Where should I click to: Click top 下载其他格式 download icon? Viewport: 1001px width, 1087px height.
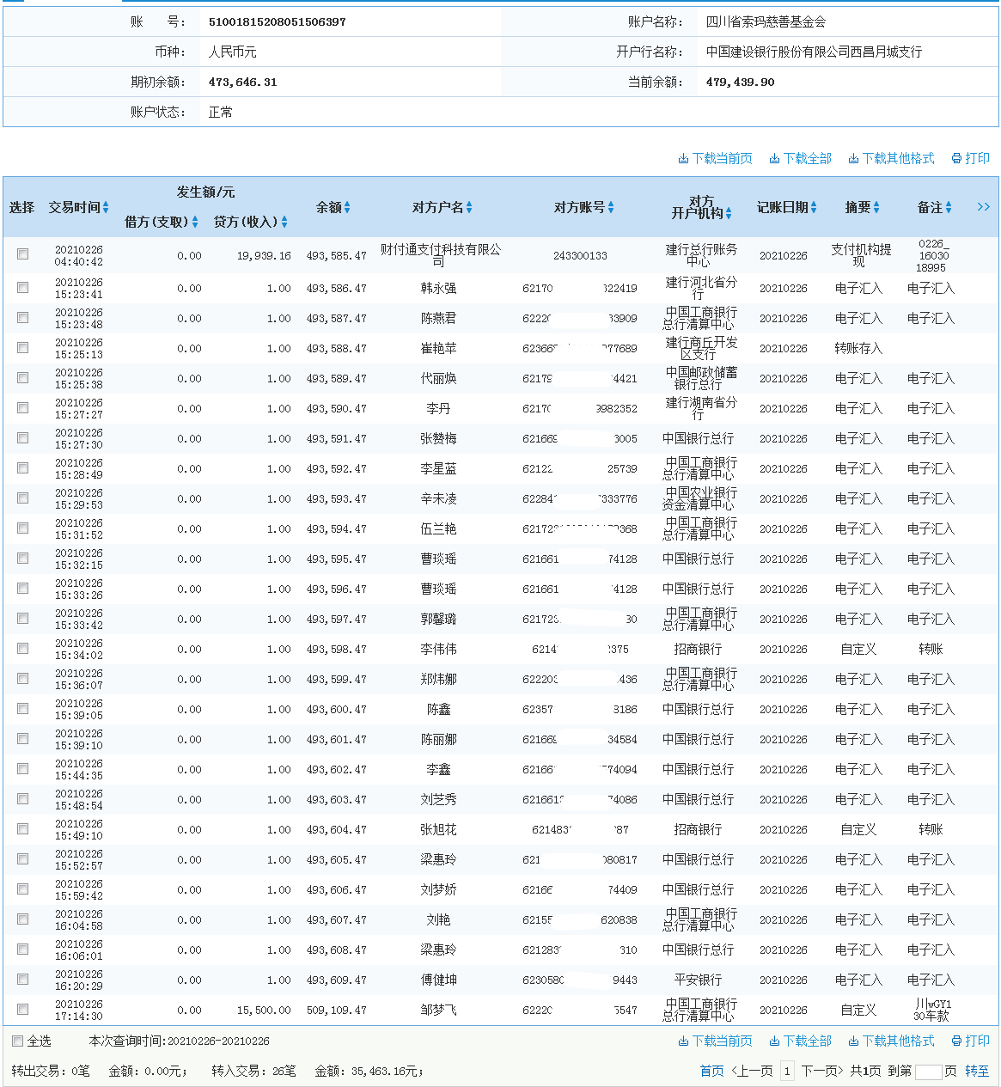pyautogui.click(x=853, y=159)
